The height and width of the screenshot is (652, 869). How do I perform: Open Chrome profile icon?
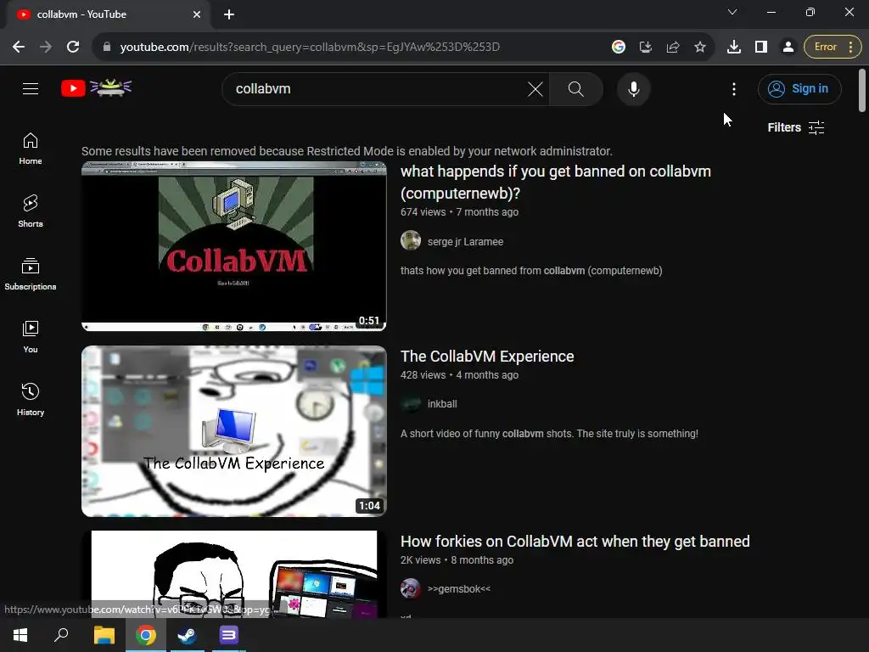tap(788, 47)
